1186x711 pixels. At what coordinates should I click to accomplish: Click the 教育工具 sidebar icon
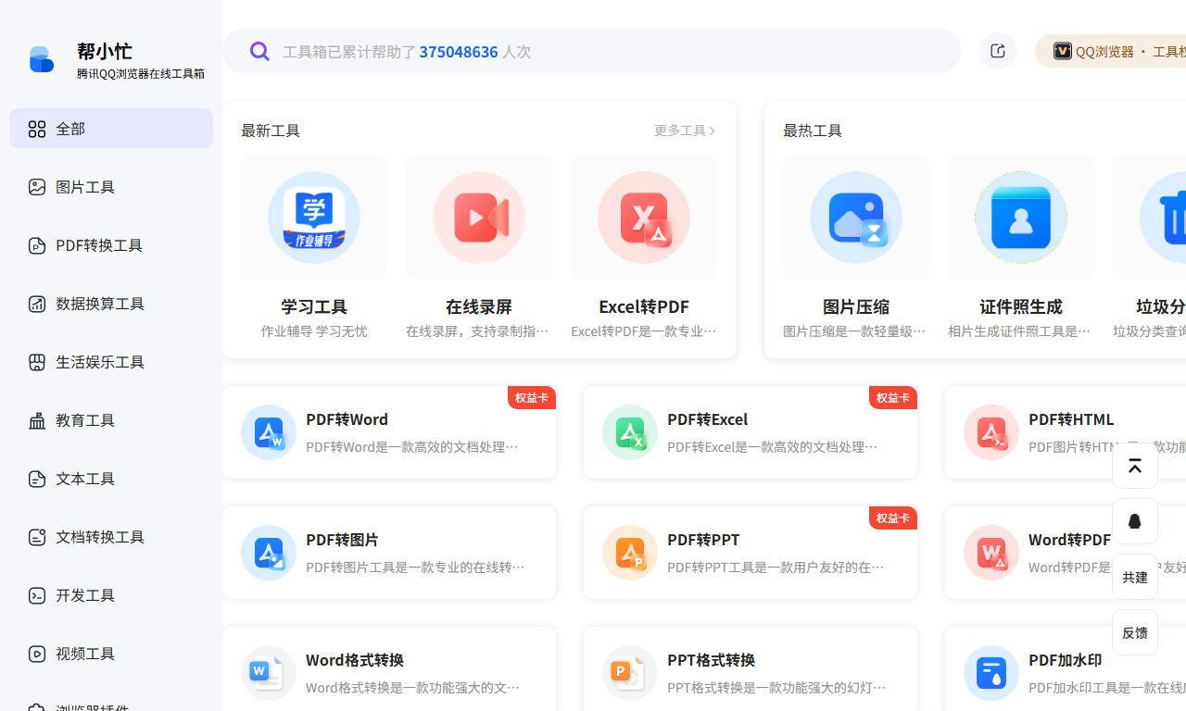[37, 420]
